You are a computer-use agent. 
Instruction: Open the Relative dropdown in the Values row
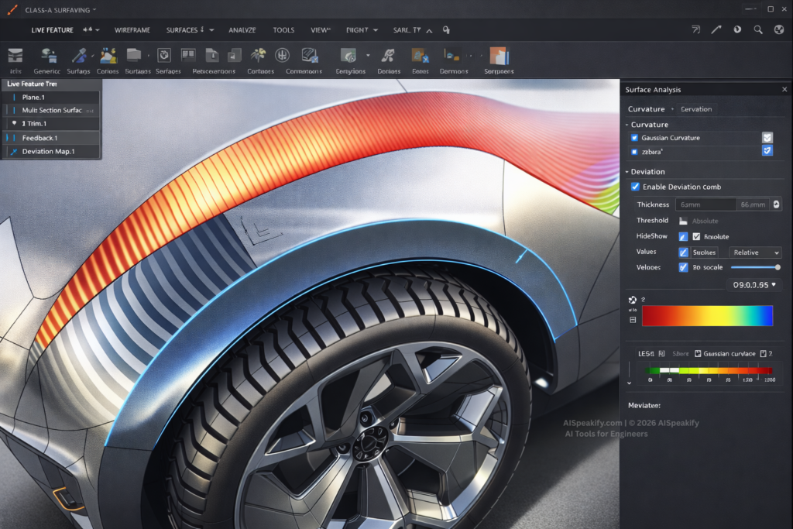(x=755, y=252)
